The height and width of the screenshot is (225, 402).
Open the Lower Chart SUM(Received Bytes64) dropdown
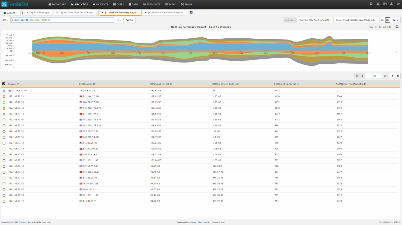coord(356,20)
